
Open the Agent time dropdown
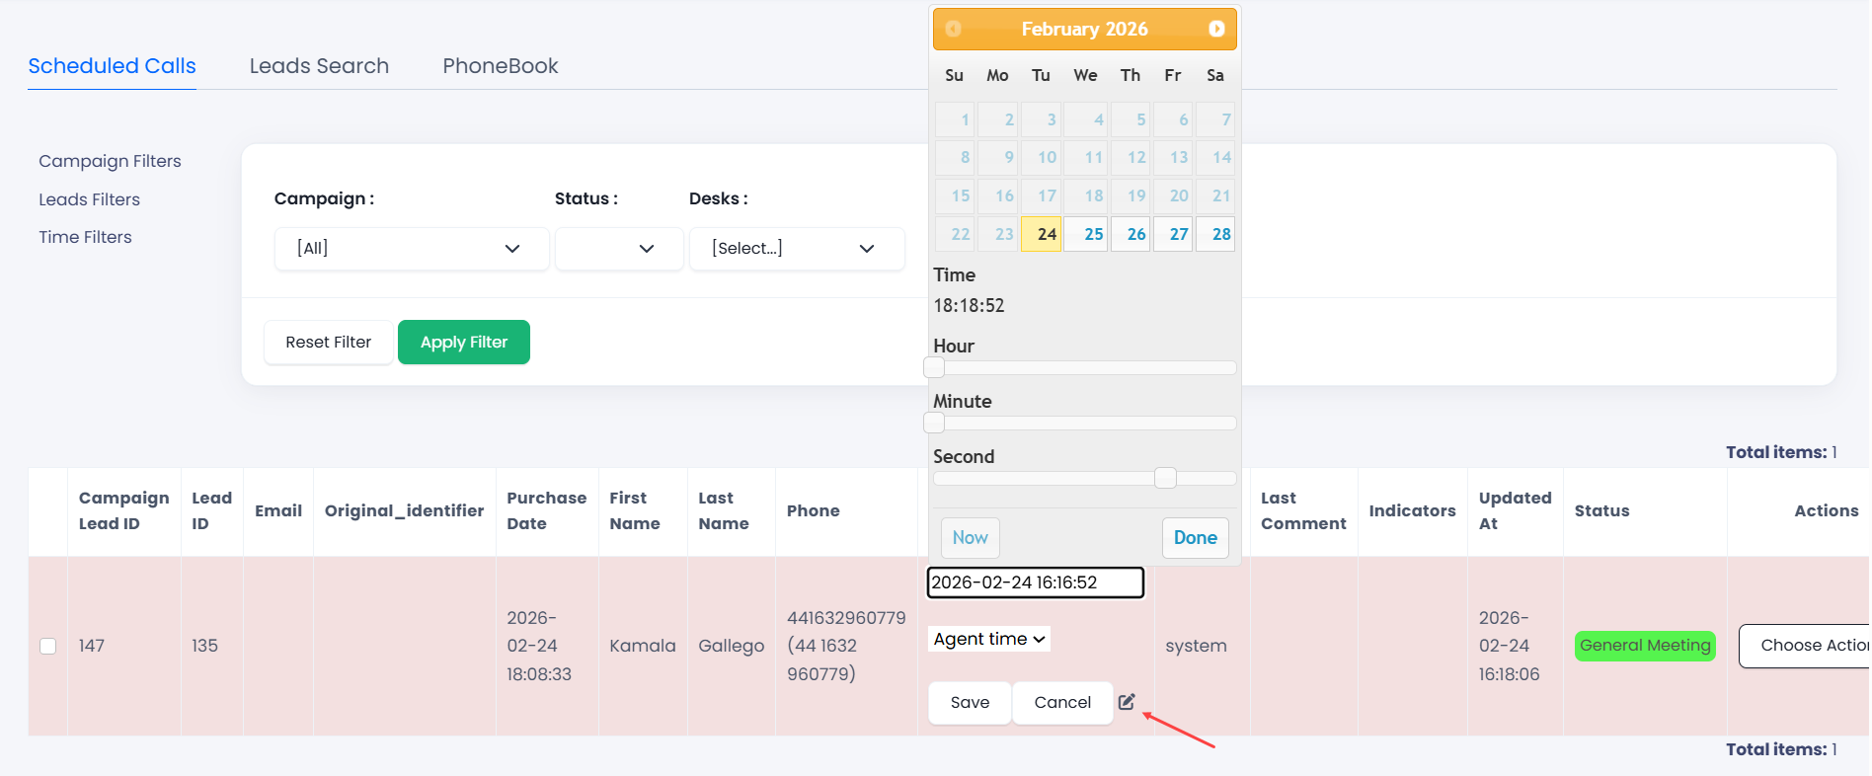[989, 639]
